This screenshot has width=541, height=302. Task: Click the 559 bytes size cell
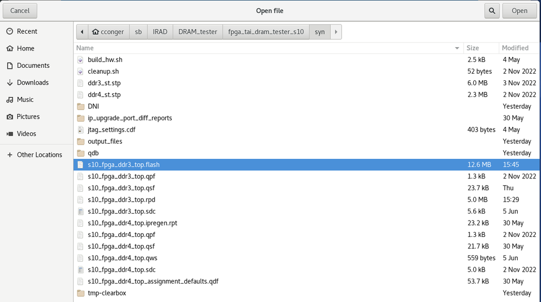tap(481, 258)
